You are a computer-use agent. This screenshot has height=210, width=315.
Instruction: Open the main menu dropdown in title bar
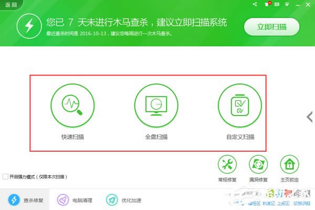coord(287,5)
